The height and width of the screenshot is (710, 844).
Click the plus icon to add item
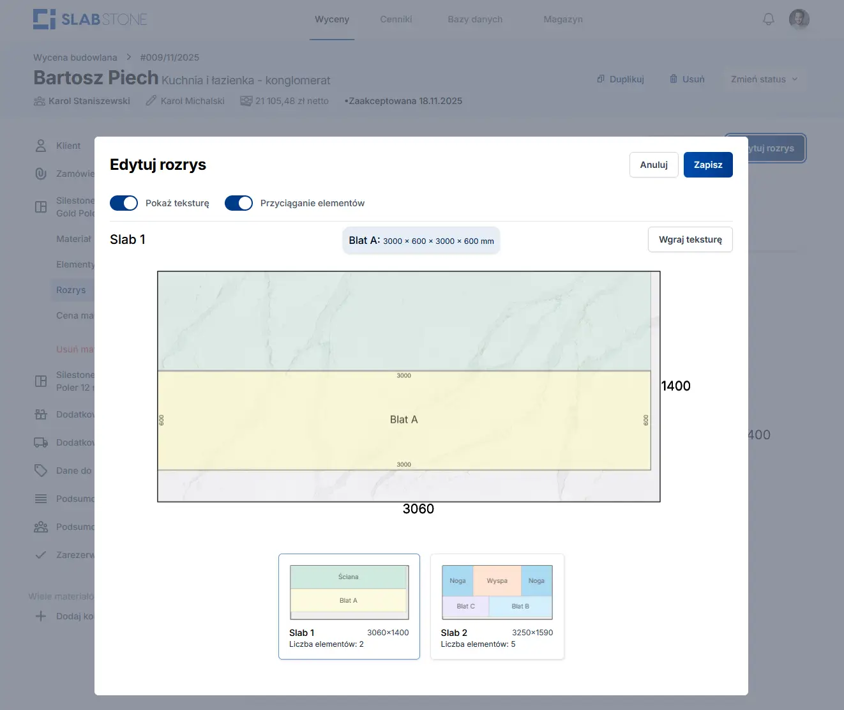click(x=41, y=616)
